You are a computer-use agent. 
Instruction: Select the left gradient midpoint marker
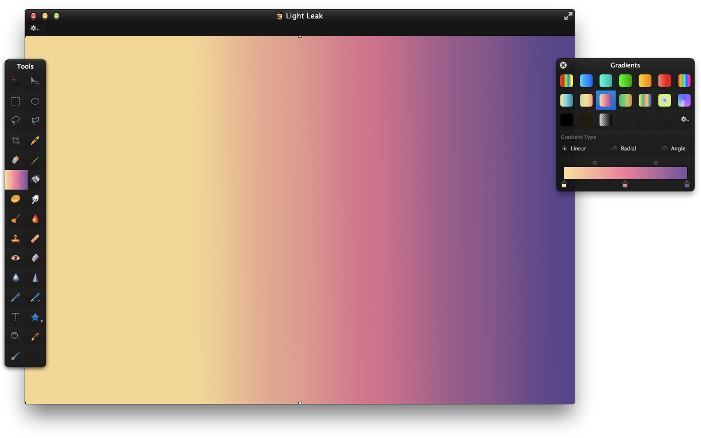pos(594,164)
